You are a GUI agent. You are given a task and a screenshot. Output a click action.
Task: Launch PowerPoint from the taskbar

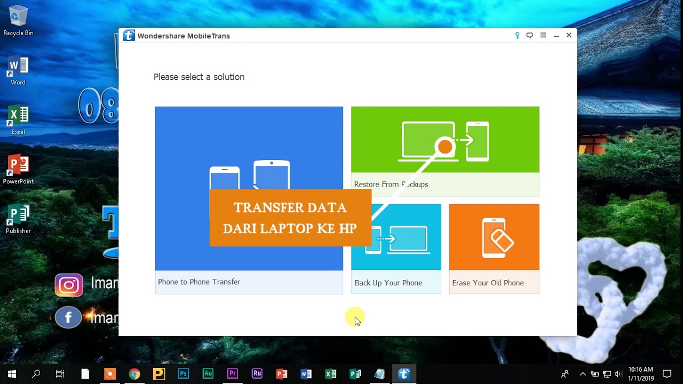282,374
